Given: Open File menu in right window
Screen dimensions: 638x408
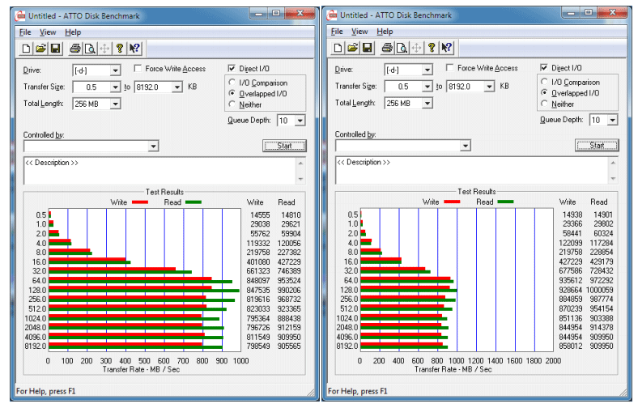Looking at the screenshot, I should click(x=337, y=32).
